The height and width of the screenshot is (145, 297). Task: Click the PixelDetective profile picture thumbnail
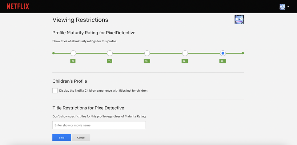coord(239,19)
